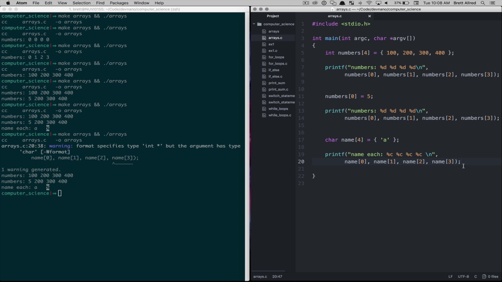Click the 37% battery indicator

(x=402, y=3)
